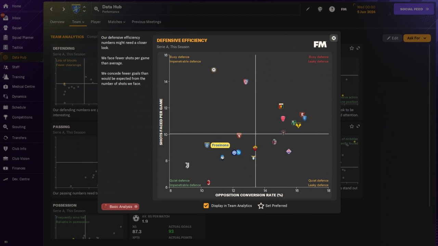Open help with the question mark icon
Image resolution: width=438 pixels, height=246 pixels.
click(x=332, y=9)
